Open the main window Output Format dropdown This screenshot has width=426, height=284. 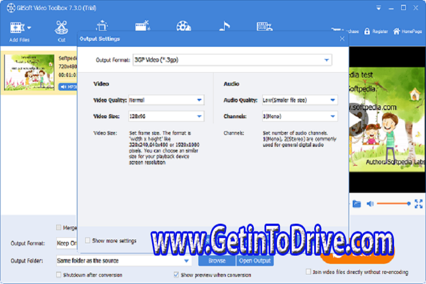click(x=67, y=243)
